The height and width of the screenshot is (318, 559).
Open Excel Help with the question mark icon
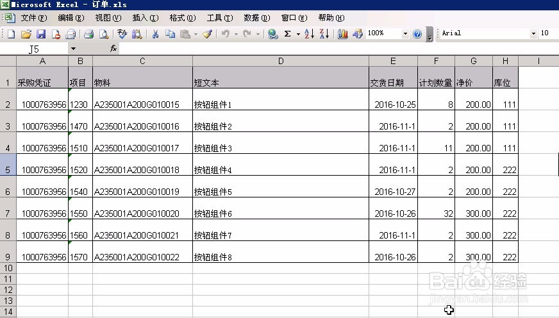(417, 34)
